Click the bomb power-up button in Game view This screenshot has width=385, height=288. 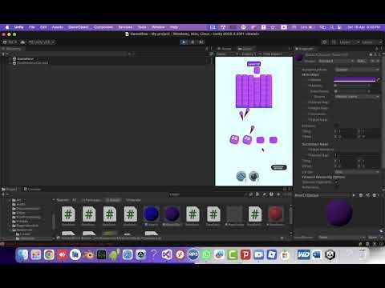(x=253, y=176)
